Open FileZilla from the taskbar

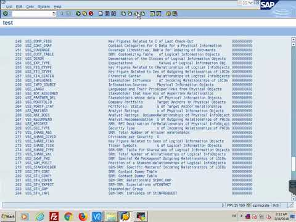coord(54,216)
